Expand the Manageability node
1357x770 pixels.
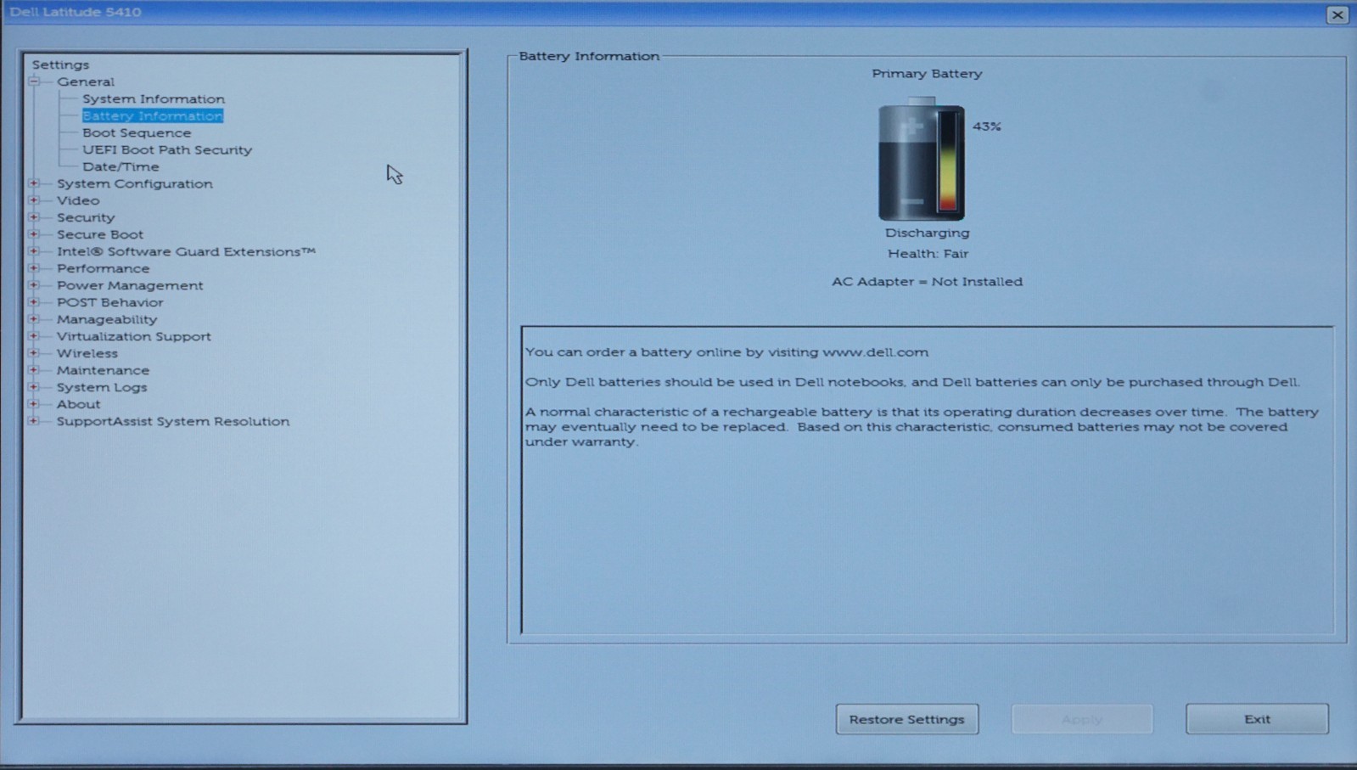[x=34, y=319]
